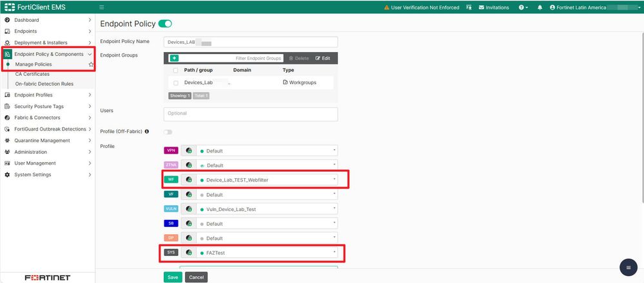Open the help question mark menu
Screen dimensions: 644x283
click(x=523, y=7)
